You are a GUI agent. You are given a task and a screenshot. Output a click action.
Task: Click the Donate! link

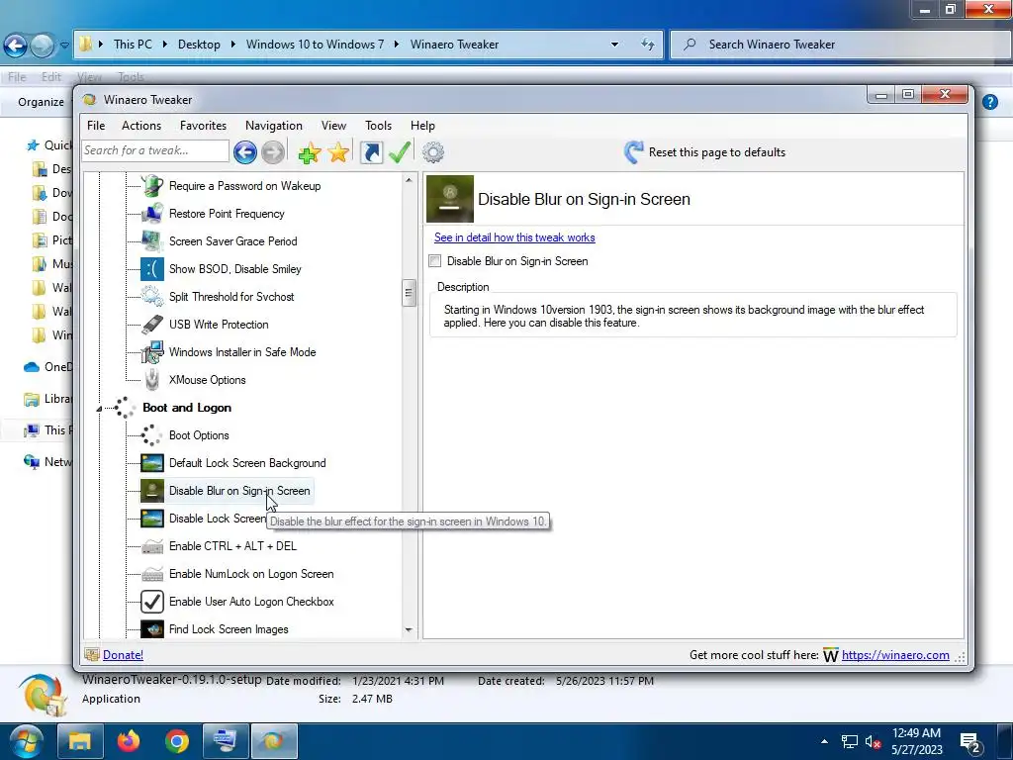click(x=123, y=655)
